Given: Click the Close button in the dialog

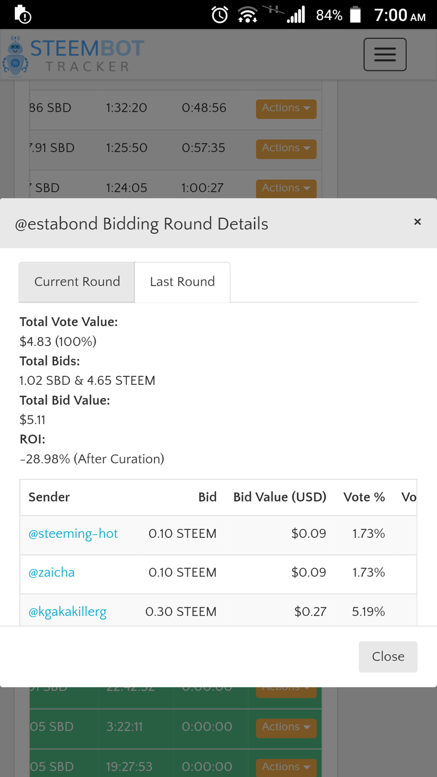Looking at the screenshot, I should coord(388,656).
